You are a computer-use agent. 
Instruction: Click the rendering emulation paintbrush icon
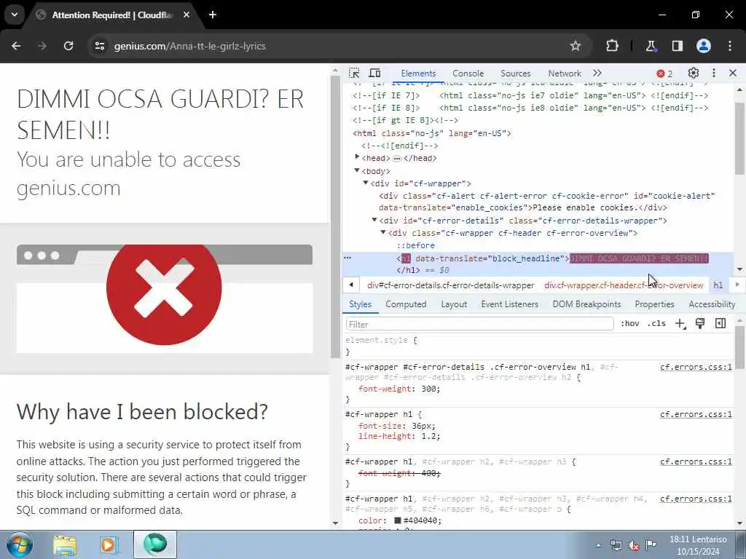[700, 324]
